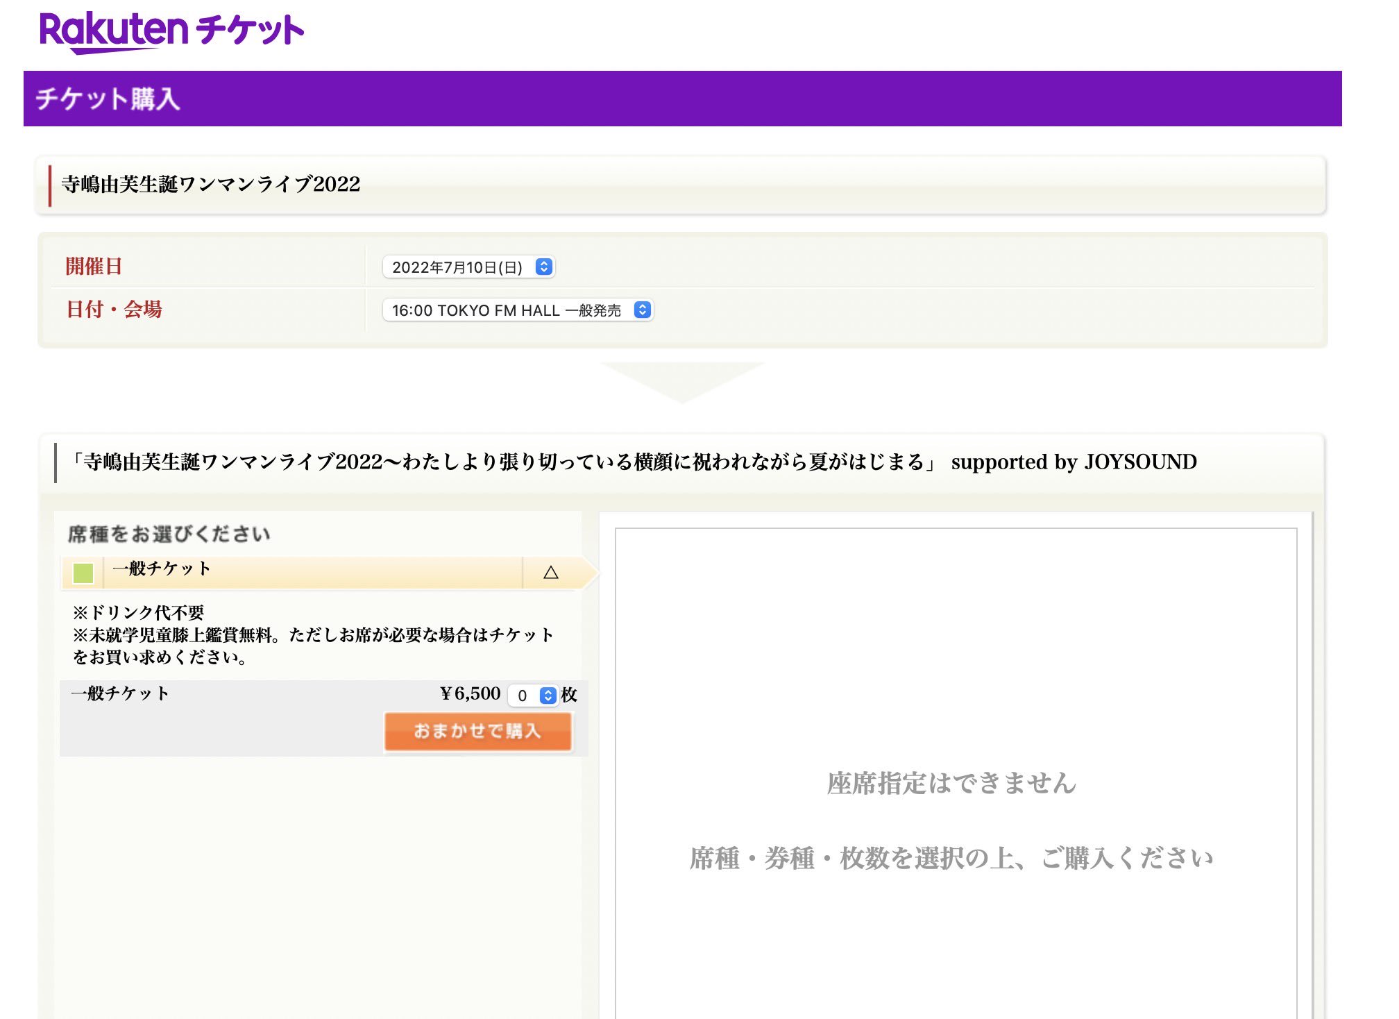This screenshot has height=1019, width=1399.
Task: Click the Rakuten チケット logo
Action: coord(171,31)
